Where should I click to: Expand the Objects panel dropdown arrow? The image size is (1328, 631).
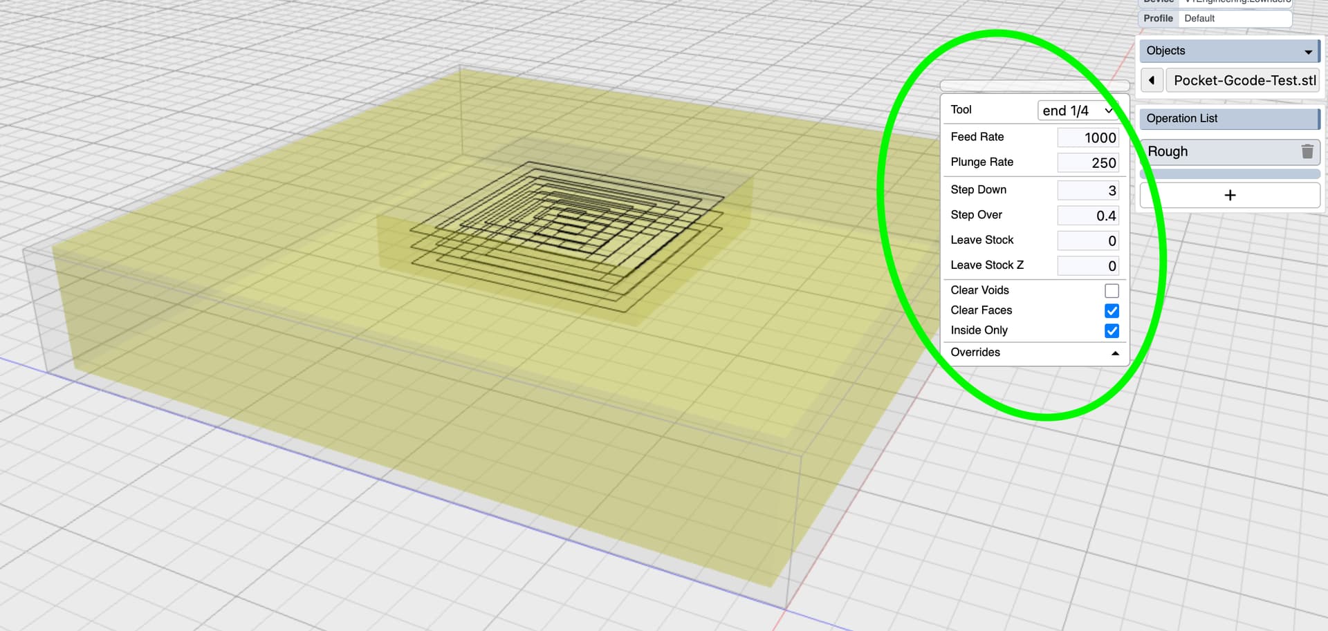pyautogui.click(x=1308, y=52)
